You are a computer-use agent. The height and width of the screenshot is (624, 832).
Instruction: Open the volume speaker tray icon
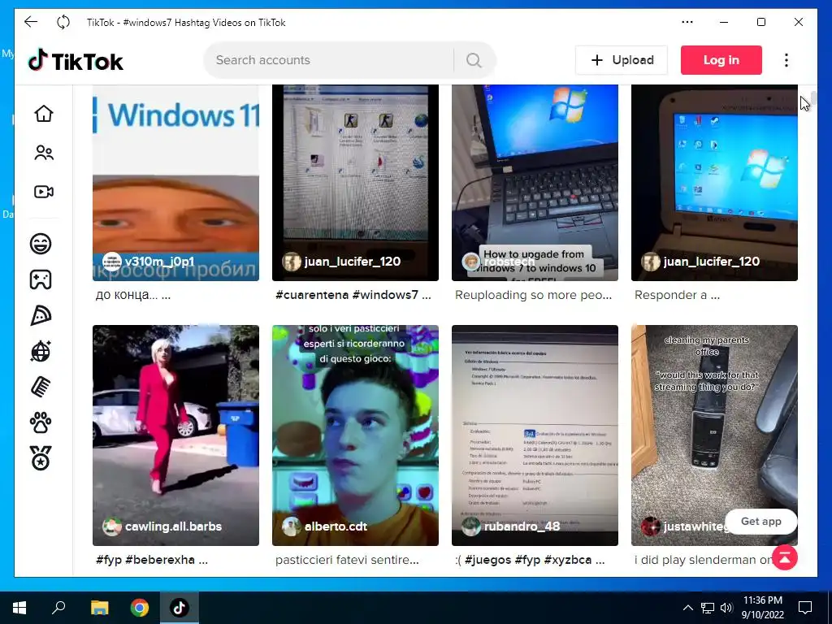point(726,608)
